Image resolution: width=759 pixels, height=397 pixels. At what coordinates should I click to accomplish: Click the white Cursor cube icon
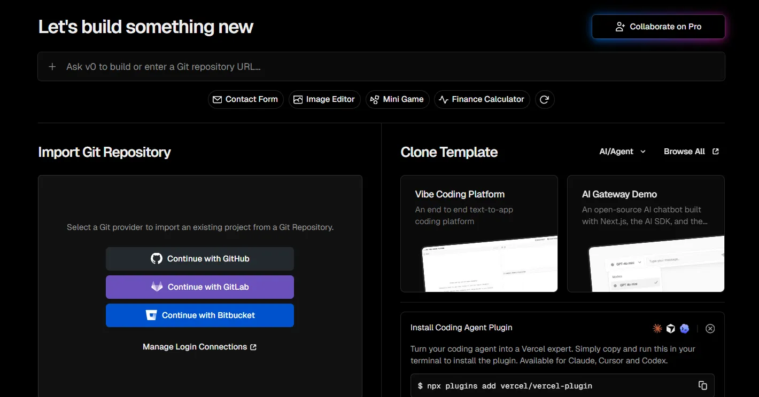point(671,329)
